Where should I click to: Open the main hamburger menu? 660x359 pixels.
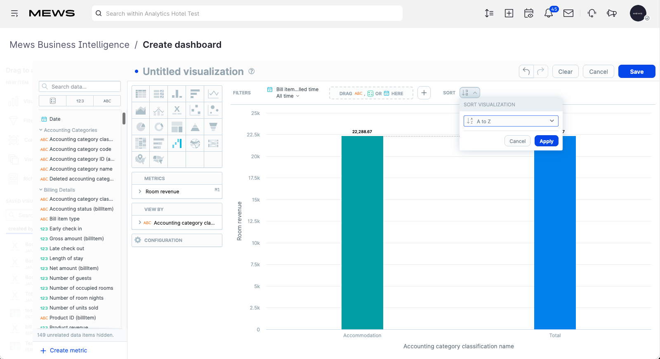[14, 14]
